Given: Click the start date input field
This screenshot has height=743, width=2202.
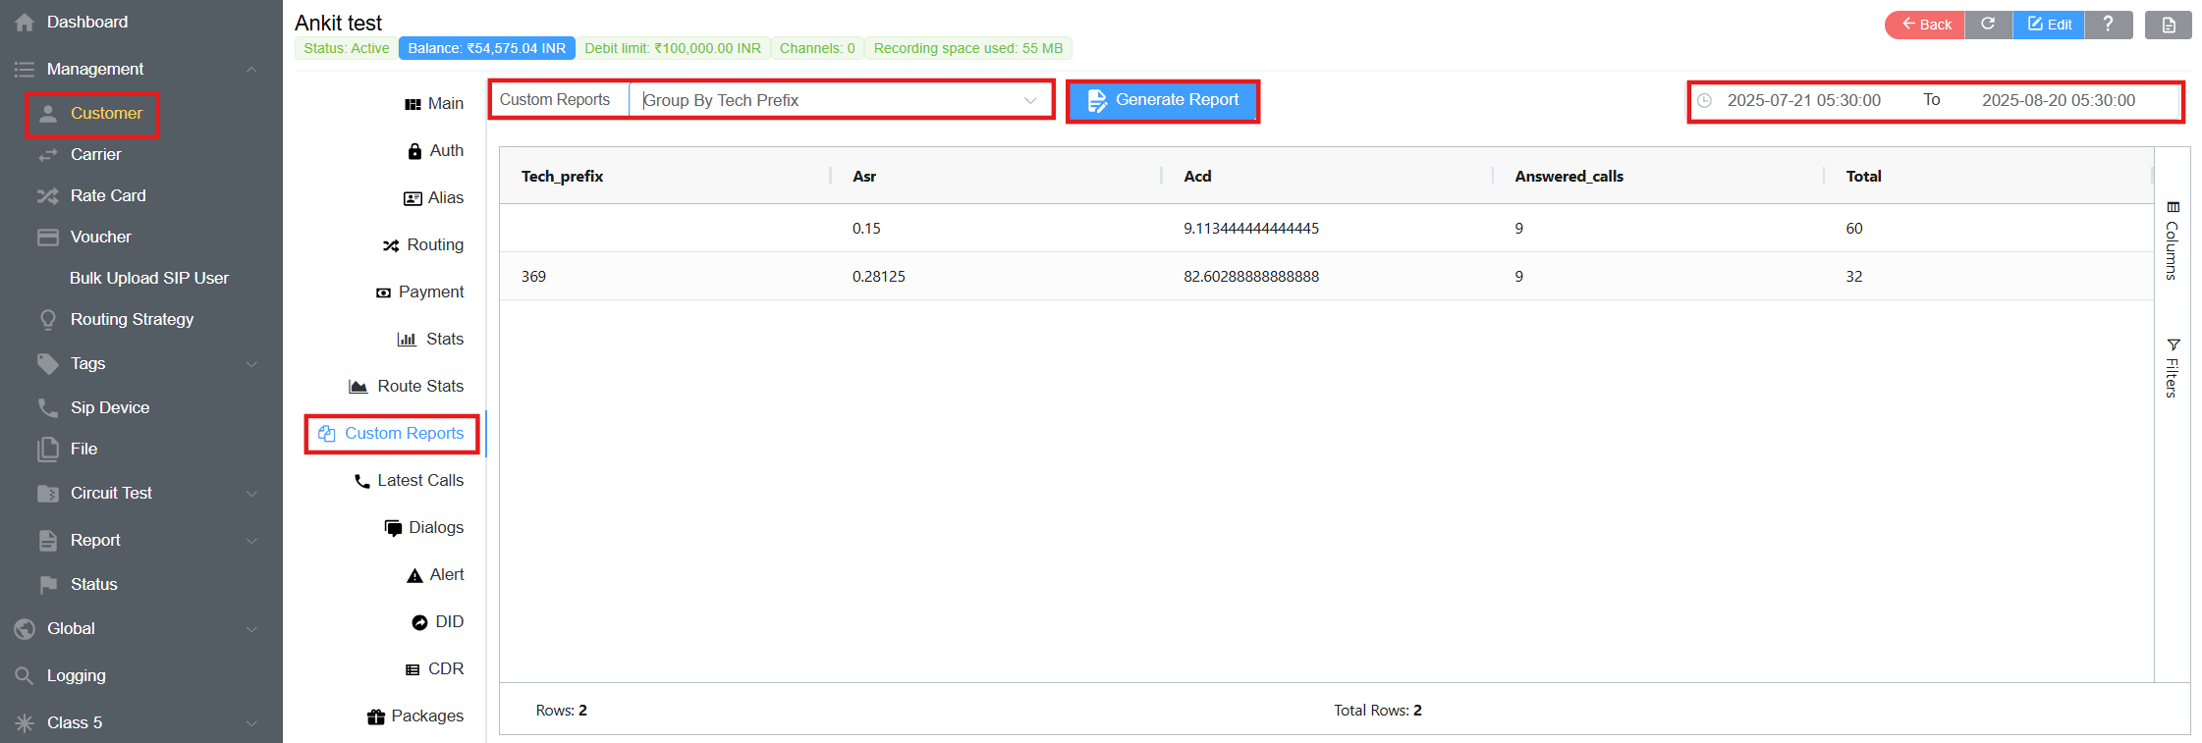Looking at the screenshot, I should click(x=1803, y=100).
